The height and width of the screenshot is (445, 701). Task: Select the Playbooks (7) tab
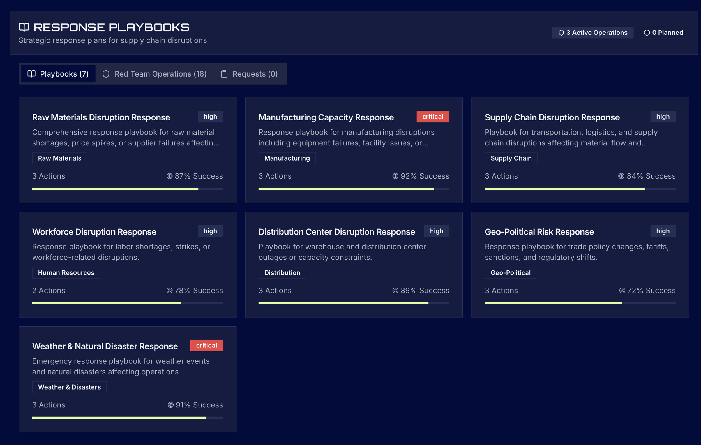pos(58,74)
